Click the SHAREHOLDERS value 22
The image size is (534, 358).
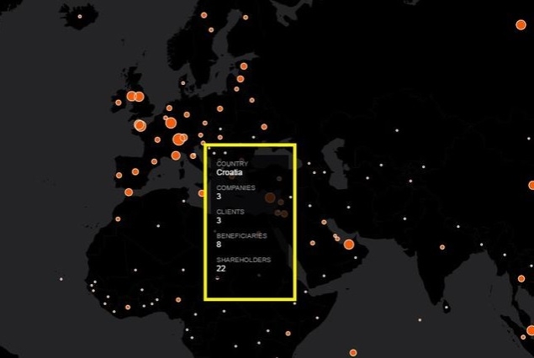point(221,267)
